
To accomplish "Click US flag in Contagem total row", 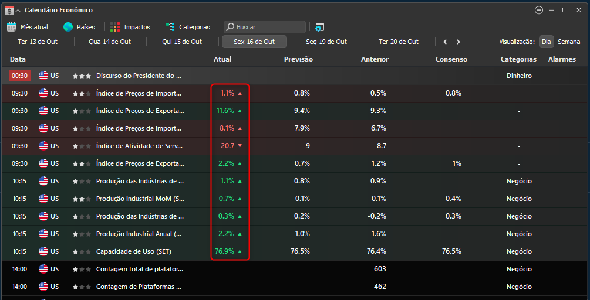I will [43, 269].
